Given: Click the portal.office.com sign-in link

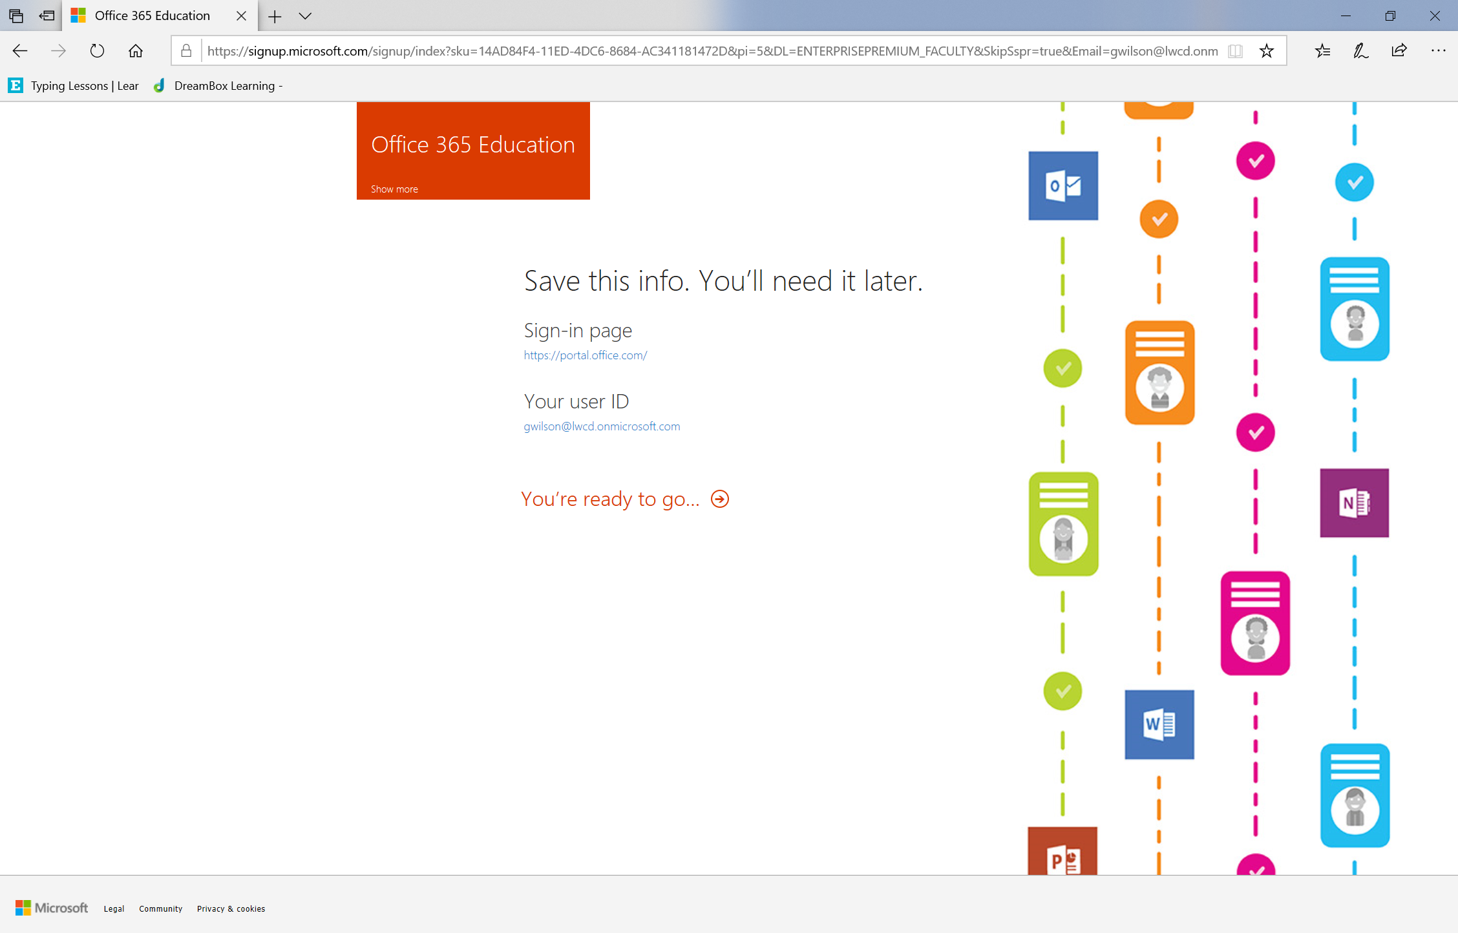Looking at the screenshot, I should point(586,355).
